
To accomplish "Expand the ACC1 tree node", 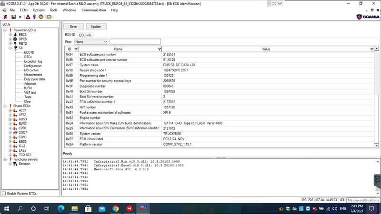I will (x=10, y=110).
